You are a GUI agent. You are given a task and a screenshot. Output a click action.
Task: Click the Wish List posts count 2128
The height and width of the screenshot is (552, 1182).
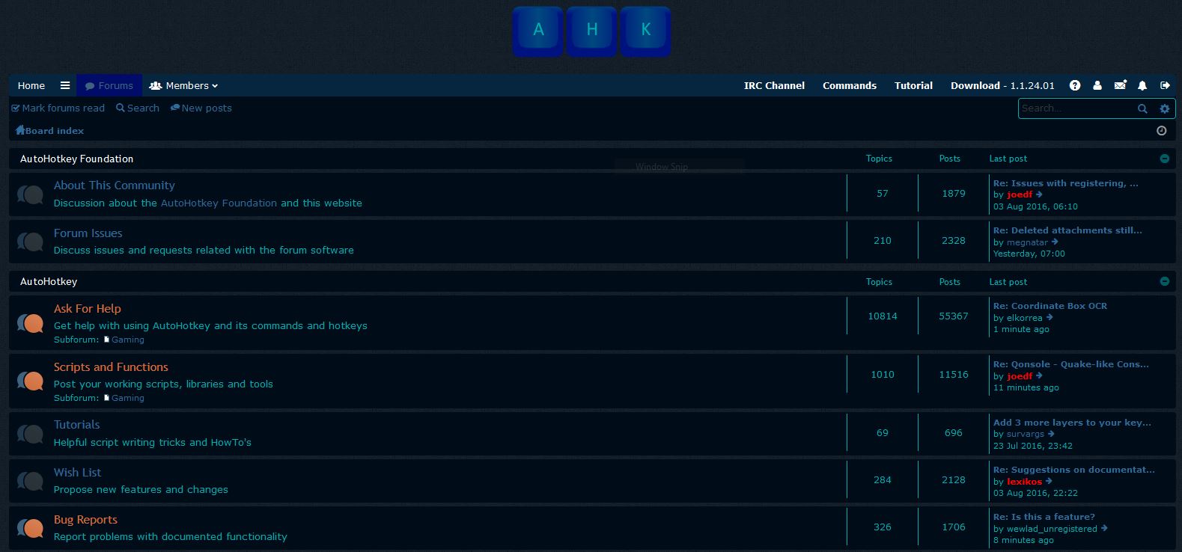point(953,479)
